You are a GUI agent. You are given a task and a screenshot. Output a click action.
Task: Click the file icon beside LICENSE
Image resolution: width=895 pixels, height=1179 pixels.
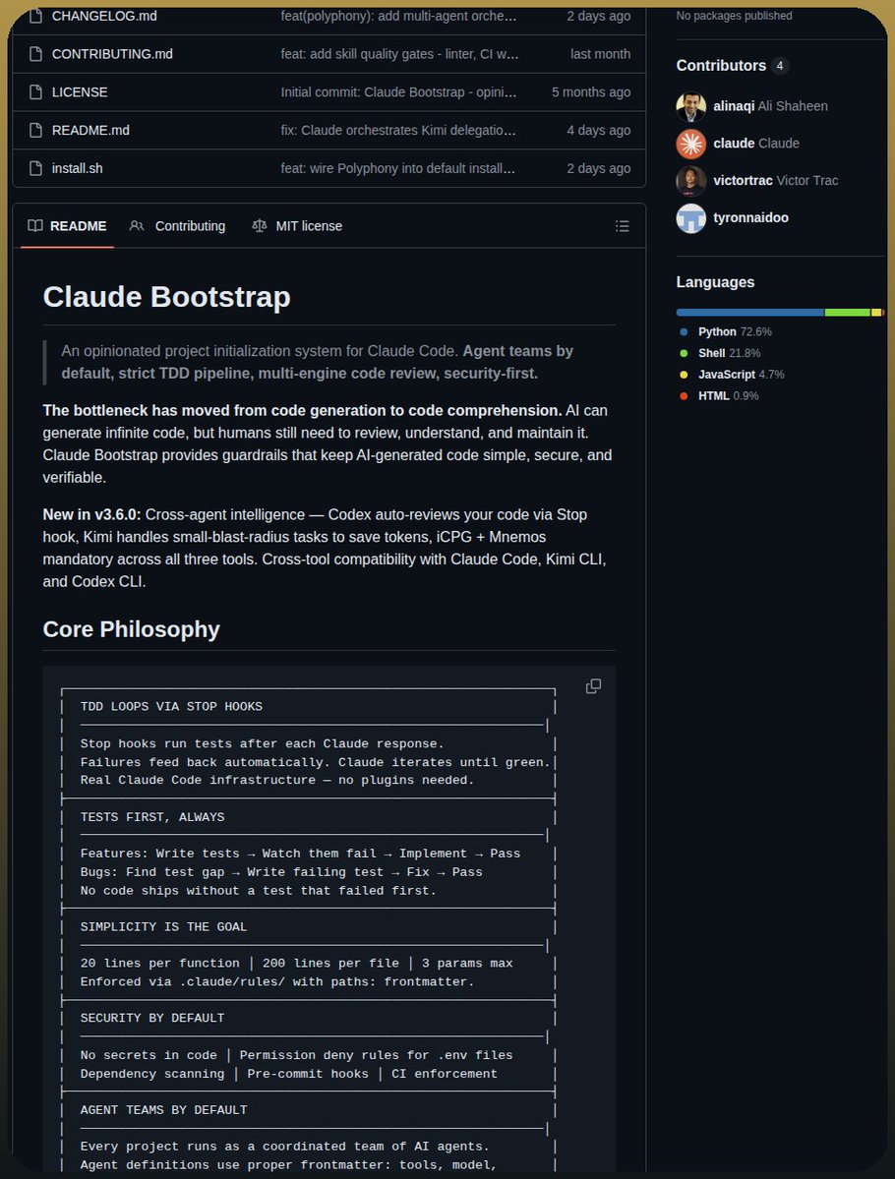(35, 92)
